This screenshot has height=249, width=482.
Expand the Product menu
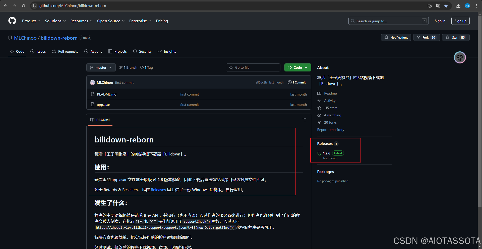coord(31,21)
